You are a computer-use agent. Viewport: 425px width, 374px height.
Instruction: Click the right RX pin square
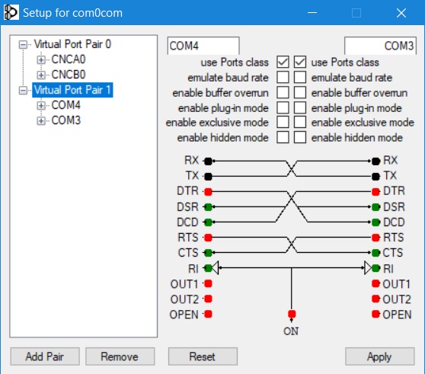point(375,161)
